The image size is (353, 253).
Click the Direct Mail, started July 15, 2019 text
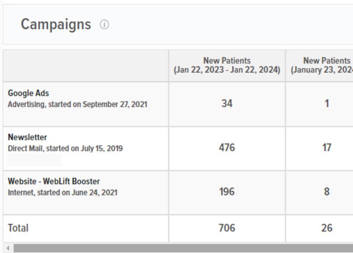(65, 149)
